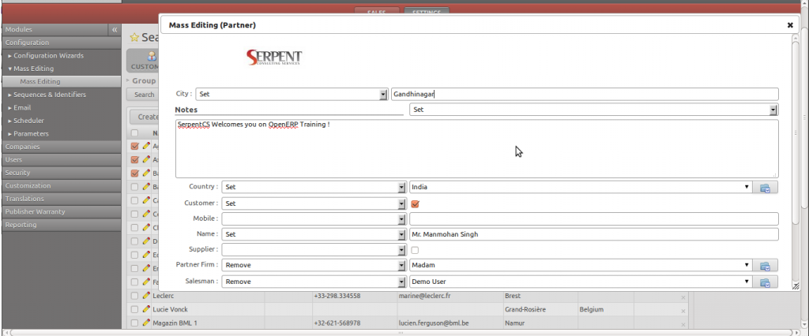Tick the Supplier value checkbox

(x=415, y=250)
